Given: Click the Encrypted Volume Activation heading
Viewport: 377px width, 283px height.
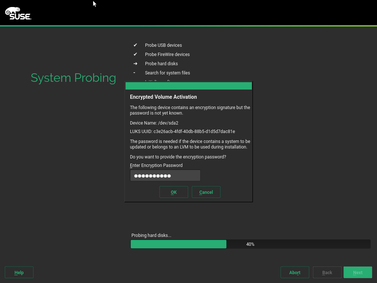Looking at the screenshot, I should [163, 97].
